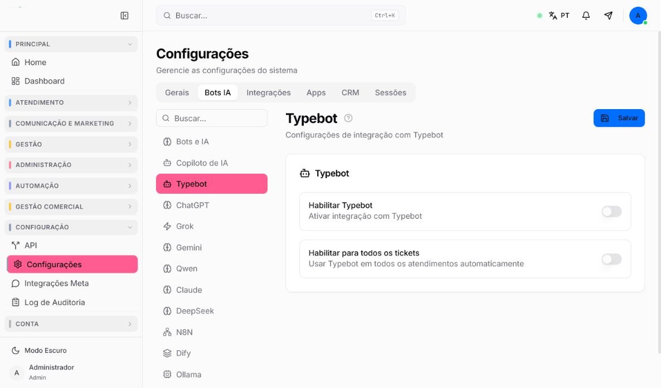Image resolution: width=661 pixels, height=388 pixels.
Task: Click the language translate icon
Action: click(553, 16)
